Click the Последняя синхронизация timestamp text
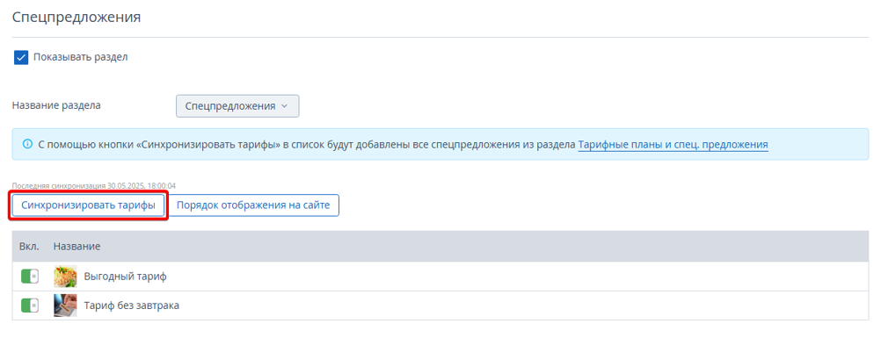This screenshot has width=881, height=338. click(94, 186)
